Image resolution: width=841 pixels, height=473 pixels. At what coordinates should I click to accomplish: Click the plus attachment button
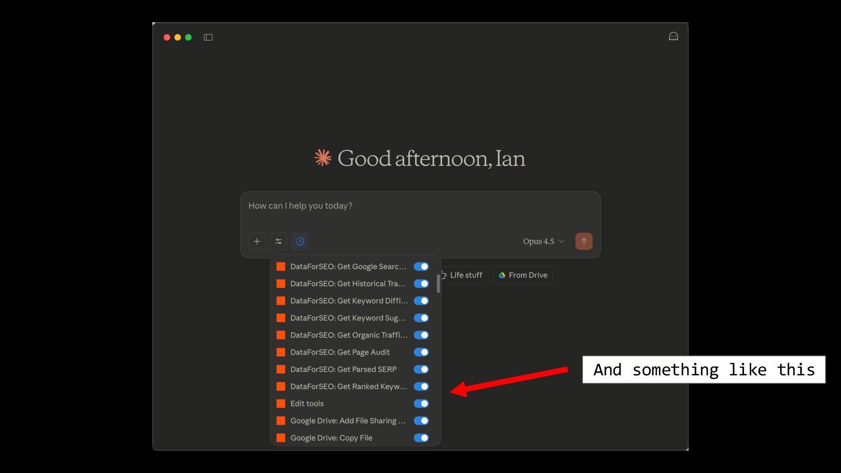pyautogui.click(x=257, y=241)
